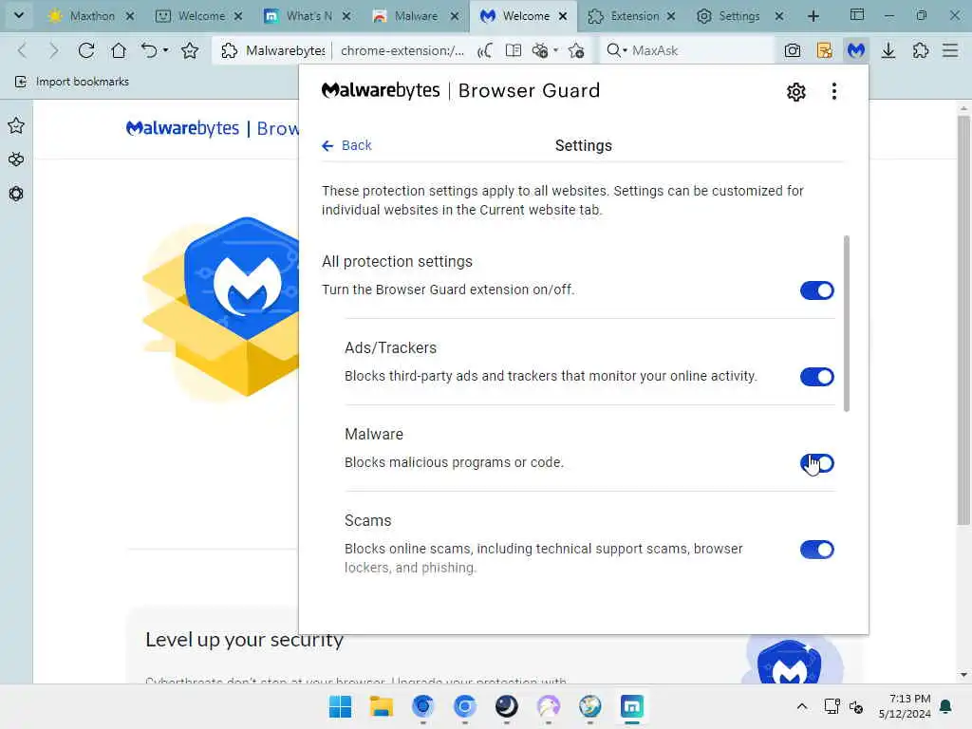Toggle night mode moon icon in address bar
The width and height of the screenshot is (972, 729).
[484, 50]
